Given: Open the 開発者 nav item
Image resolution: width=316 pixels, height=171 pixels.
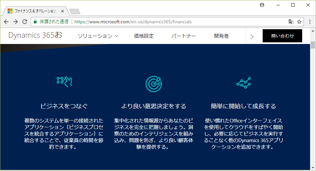Looking at the screenshot, I should (x=221, y=36).
